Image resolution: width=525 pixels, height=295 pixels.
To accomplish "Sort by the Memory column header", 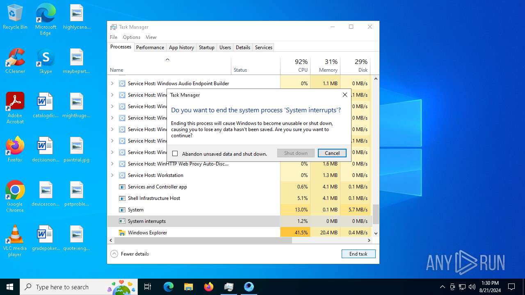I will point(325,66).
